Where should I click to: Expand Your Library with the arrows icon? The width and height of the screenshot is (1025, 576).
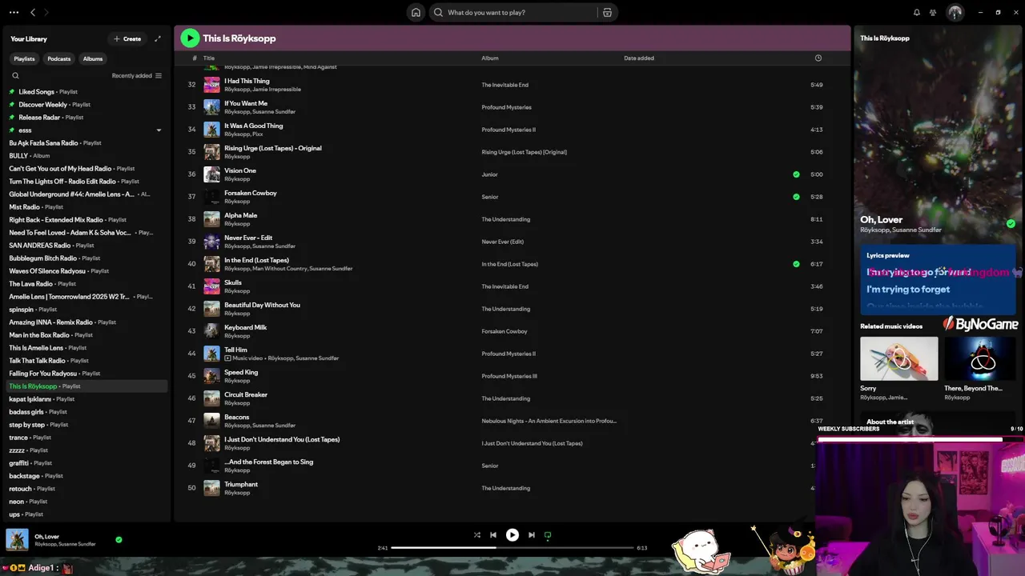pos(158,38)
